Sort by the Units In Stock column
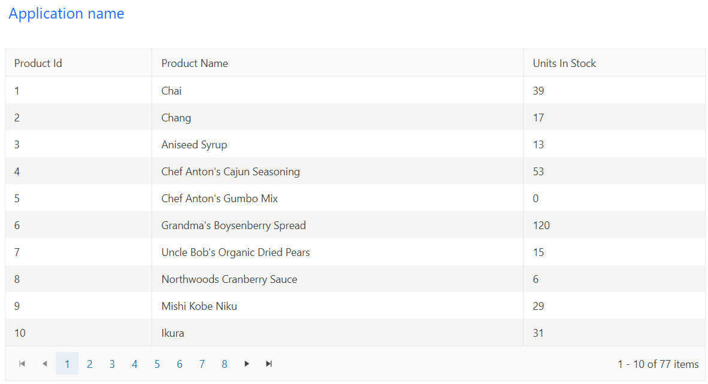This screenshot has width=708, height=384. 563,63
